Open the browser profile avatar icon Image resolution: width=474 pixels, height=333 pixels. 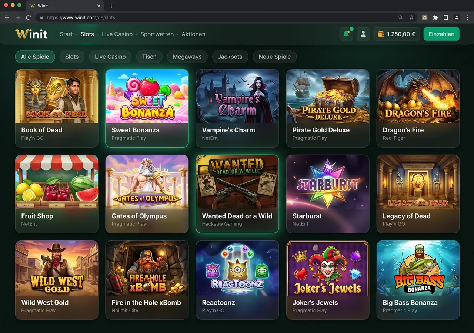pyautogui.click(x=457, y=17)
